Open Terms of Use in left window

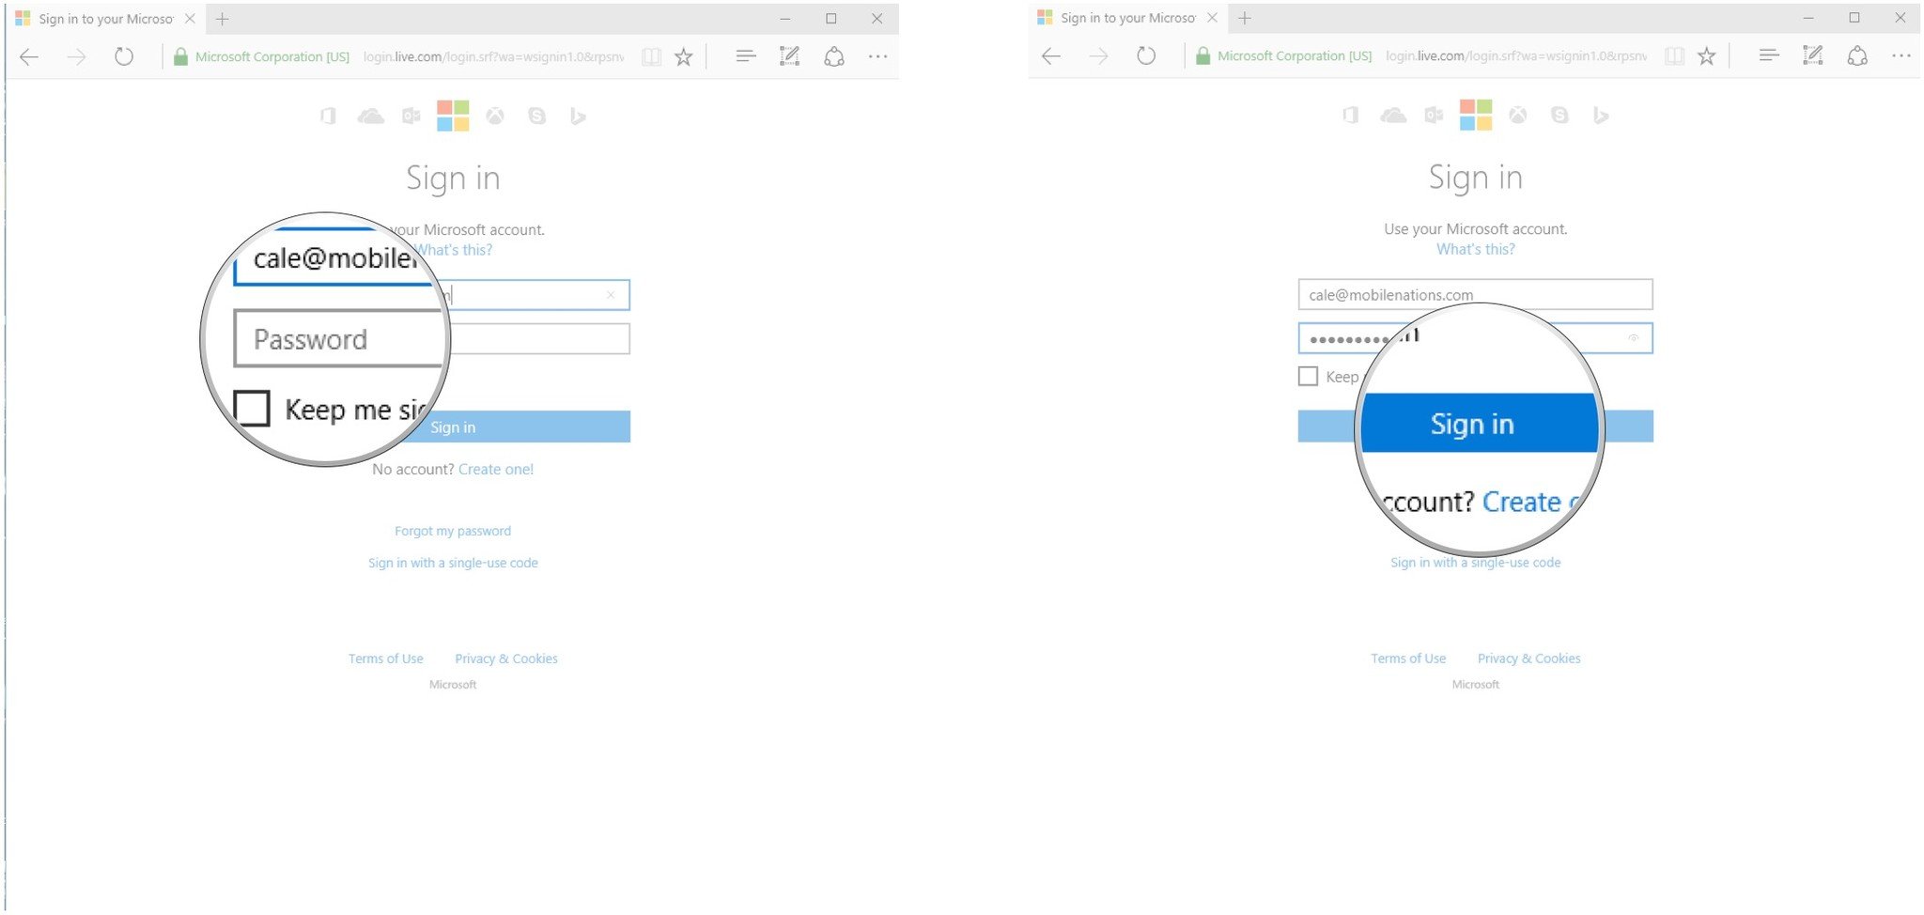point(386,659)
